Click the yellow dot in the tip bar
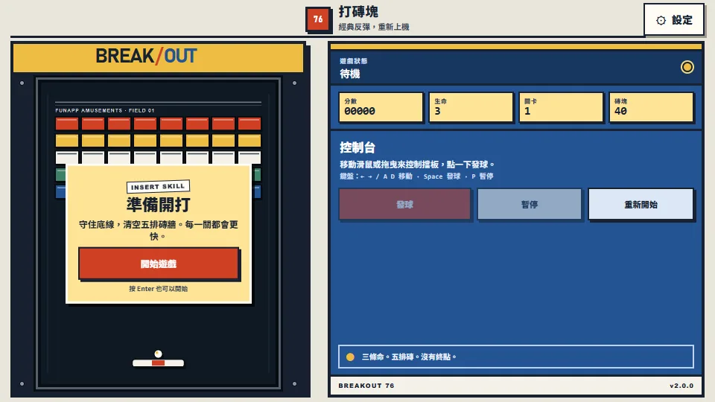Image resolution: width=715 pixels, height=402 pixels. [x=350, y=357]
